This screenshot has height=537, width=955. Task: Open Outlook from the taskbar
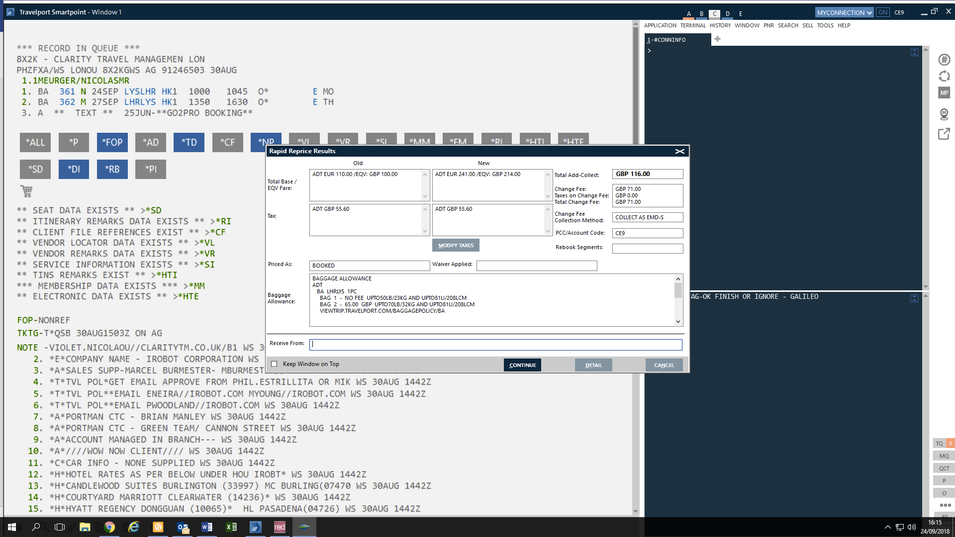coord(183,527)
